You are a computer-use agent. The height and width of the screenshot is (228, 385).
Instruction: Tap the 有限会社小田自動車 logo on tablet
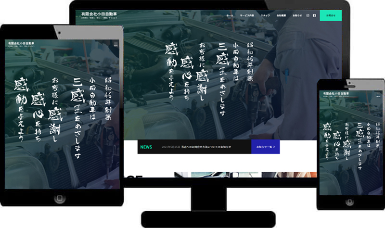(21, 43)
